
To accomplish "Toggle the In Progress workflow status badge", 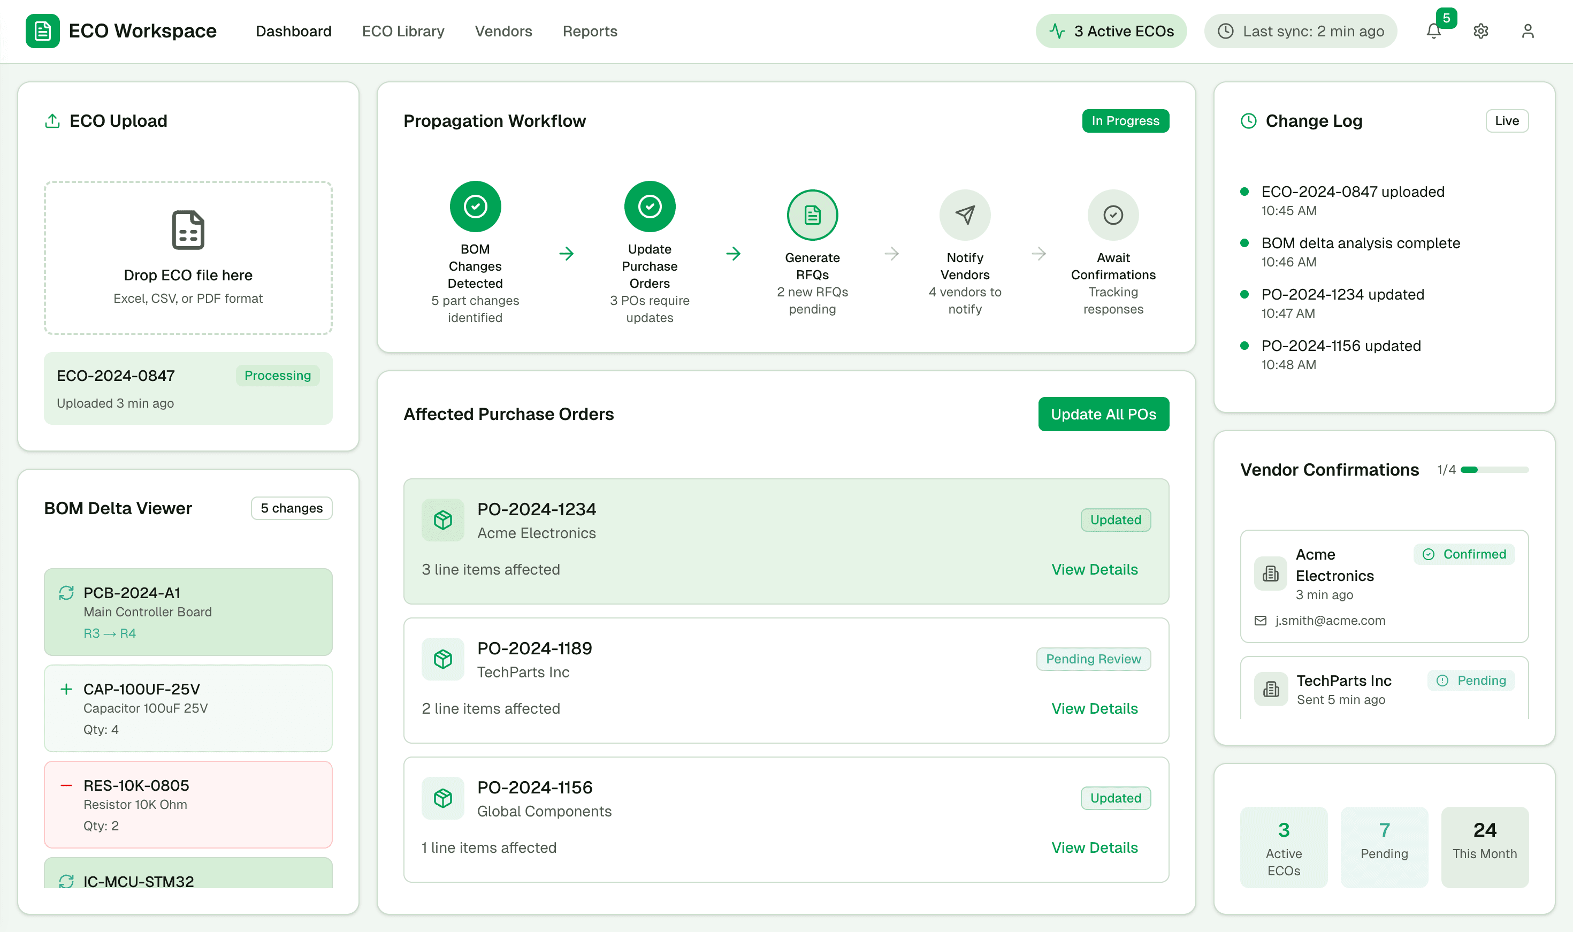I will 1125,120.
